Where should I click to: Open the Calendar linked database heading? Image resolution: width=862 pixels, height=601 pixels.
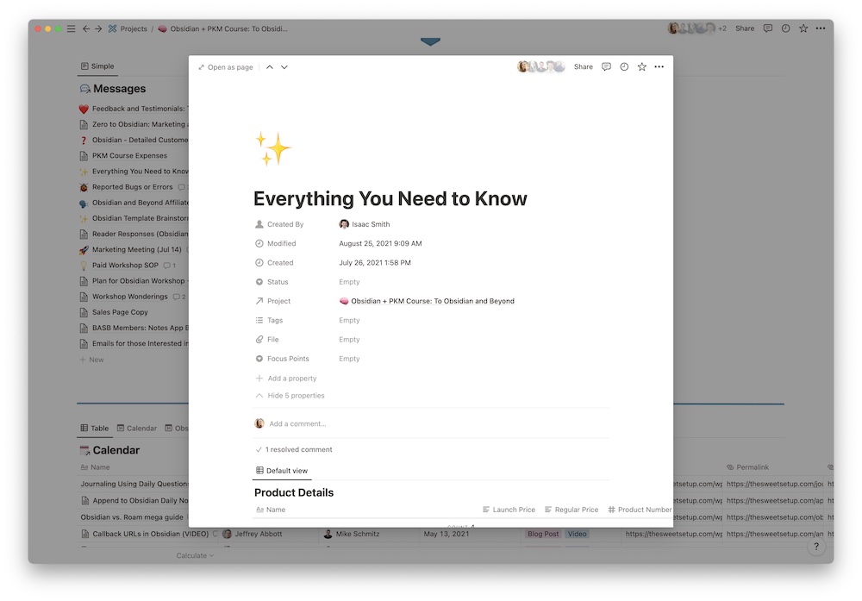coord(116,450)
